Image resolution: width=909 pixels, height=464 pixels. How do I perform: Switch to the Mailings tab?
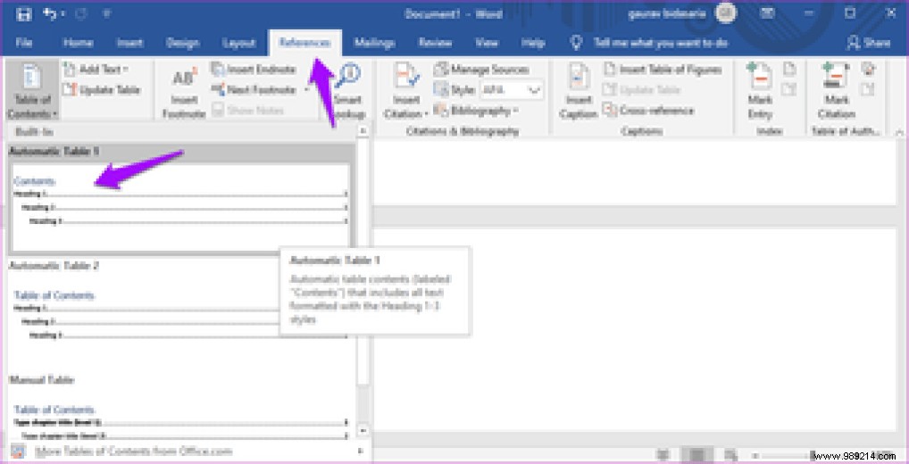pyautogui.click(x=374, y=43)
